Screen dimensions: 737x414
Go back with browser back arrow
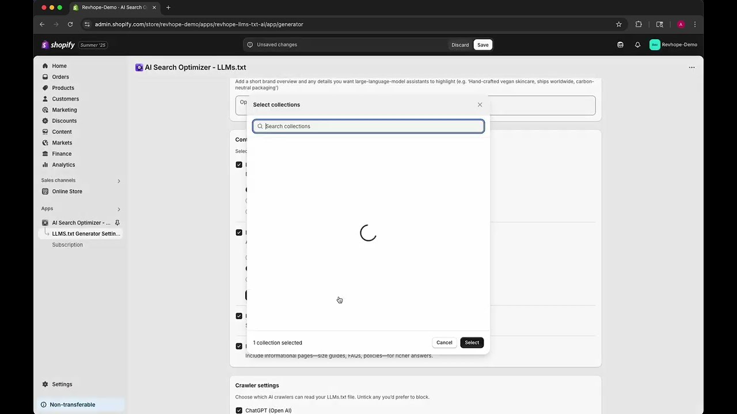(42, 24)
